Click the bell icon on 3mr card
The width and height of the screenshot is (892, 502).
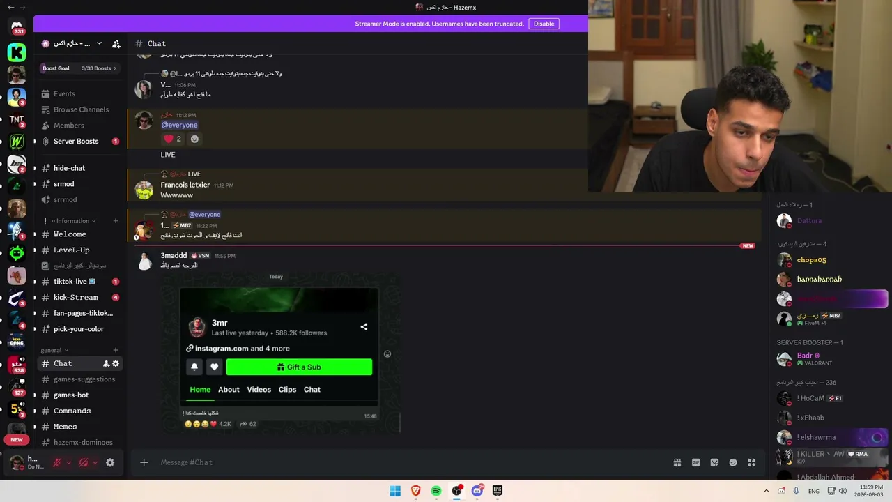click(194, 367)
